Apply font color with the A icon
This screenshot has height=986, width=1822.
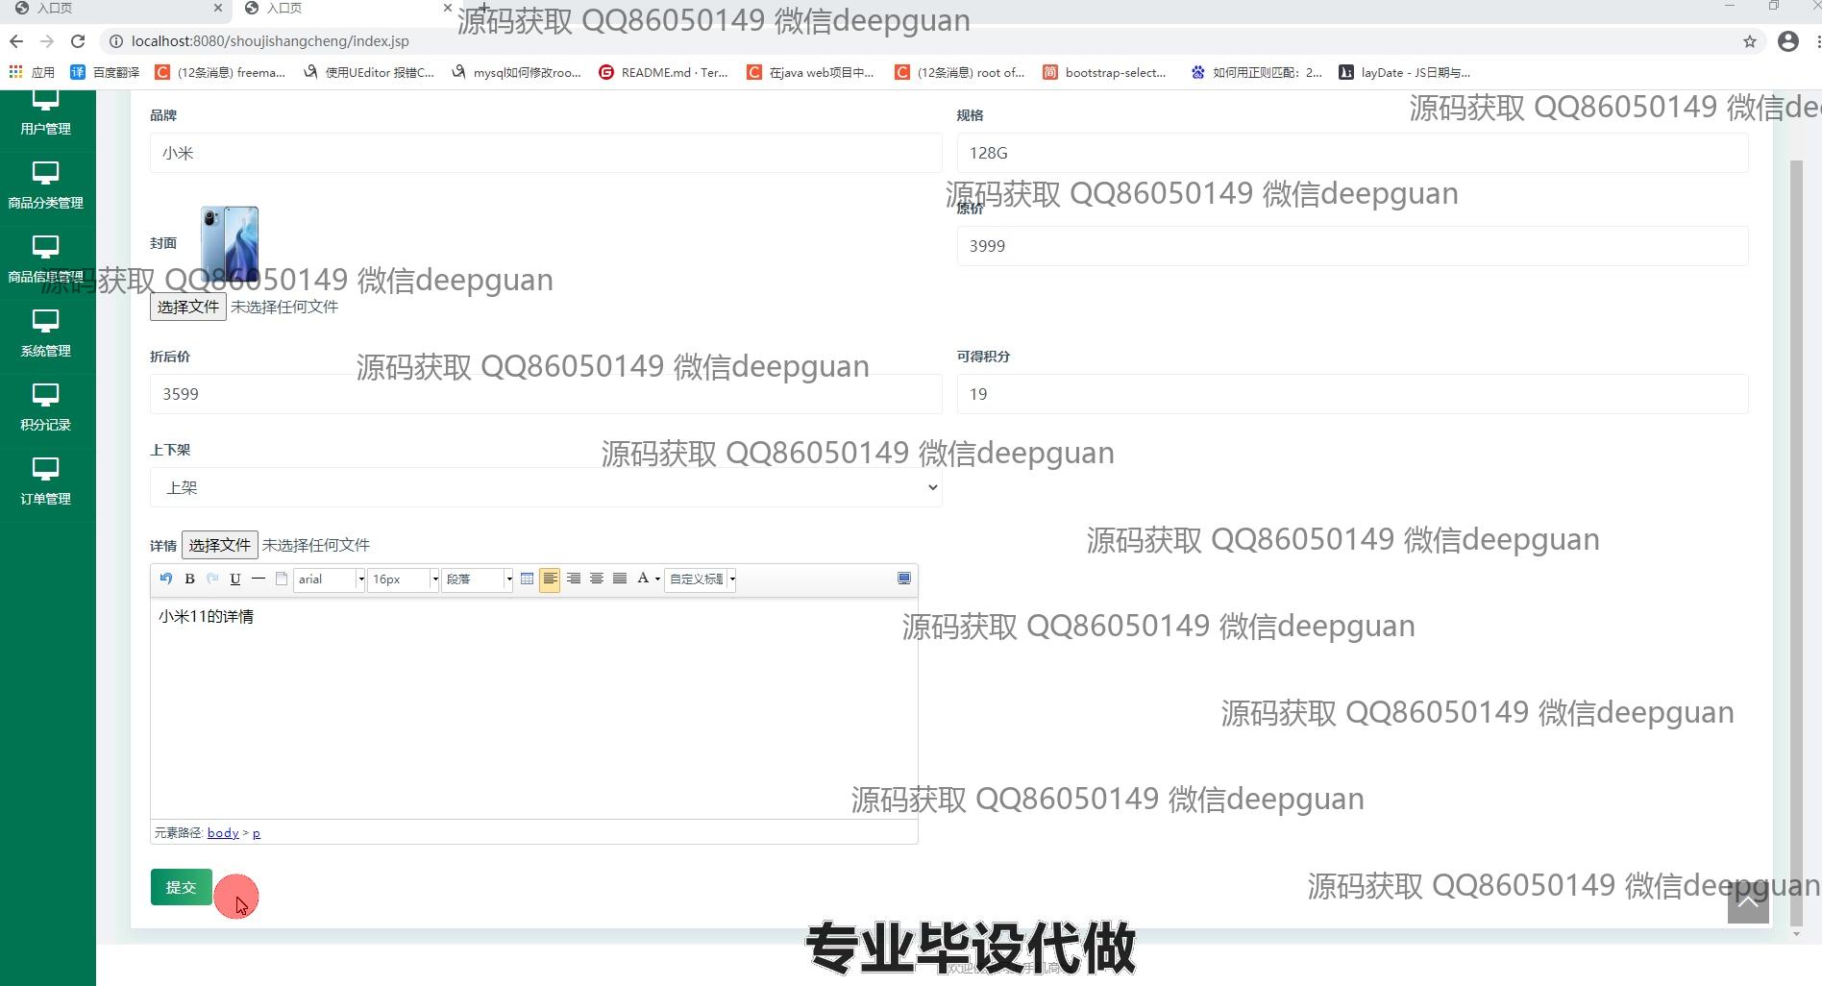(643, 579)
